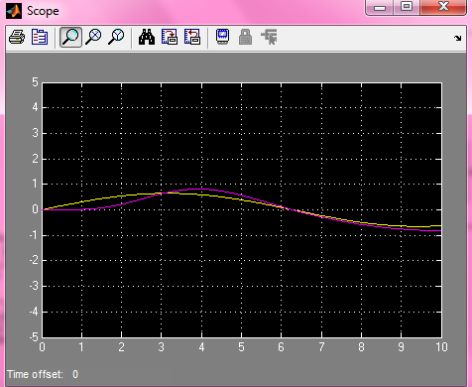Maximize the Scope window

click(407, 7)
